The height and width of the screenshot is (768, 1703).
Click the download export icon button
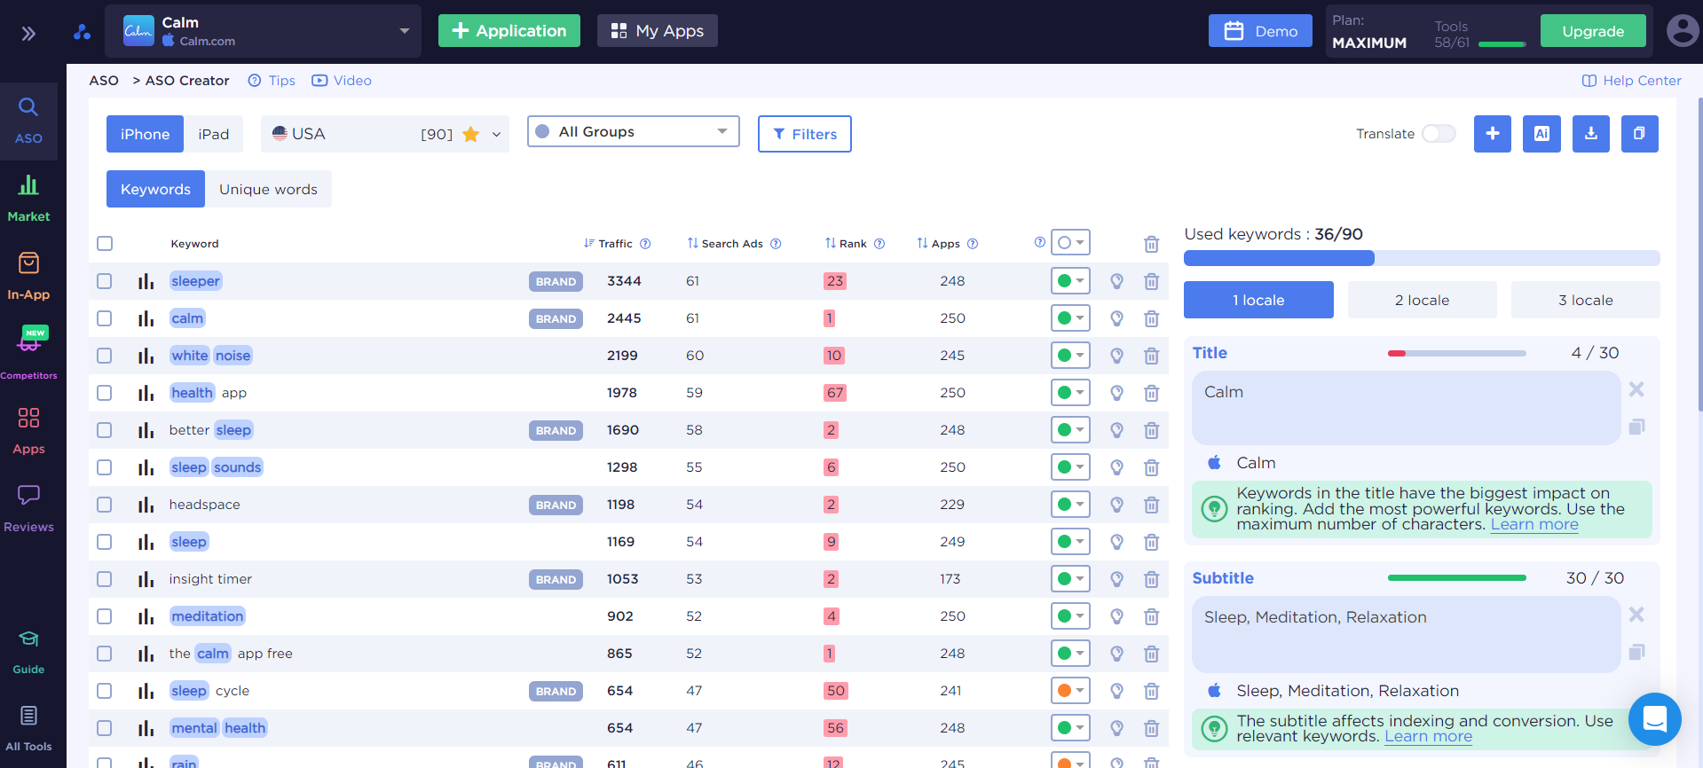click(1591, 134)
